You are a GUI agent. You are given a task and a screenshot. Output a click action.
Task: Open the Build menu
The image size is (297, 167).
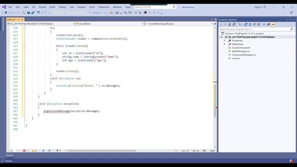(x=52, y=7)
